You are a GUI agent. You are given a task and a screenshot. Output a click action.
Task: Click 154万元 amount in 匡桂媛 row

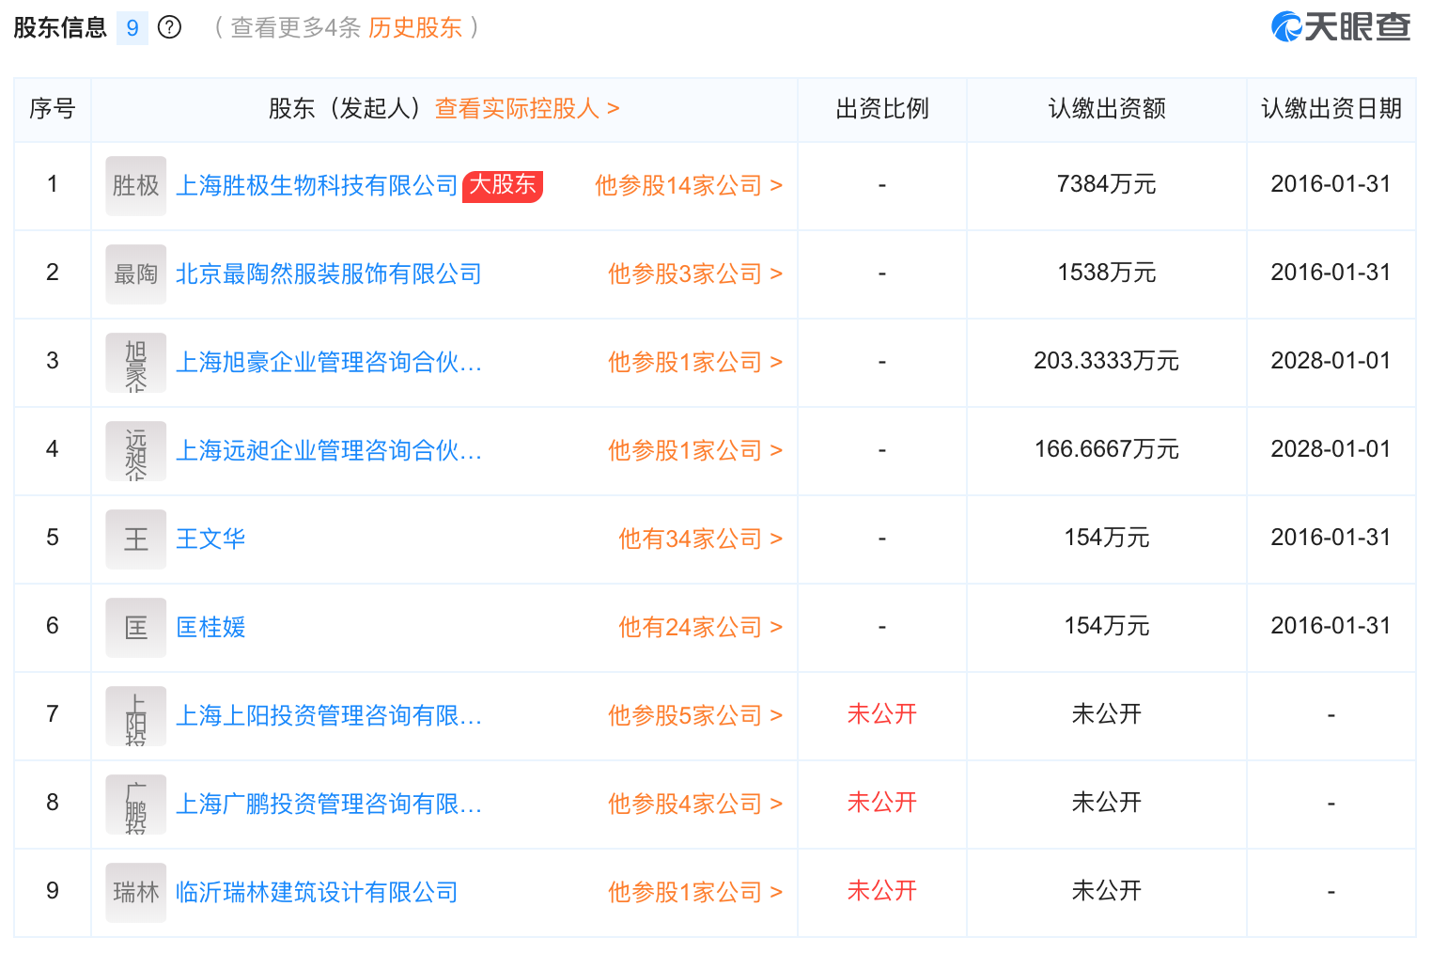coord(1107,626)
